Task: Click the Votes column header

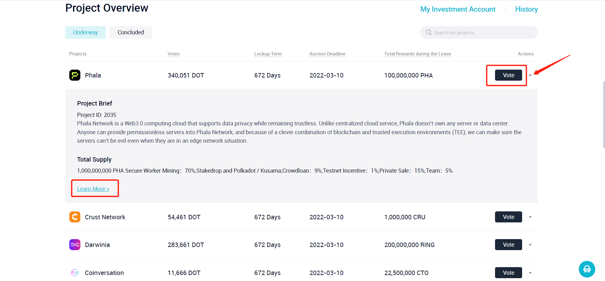Action: (x=174, y=54)
